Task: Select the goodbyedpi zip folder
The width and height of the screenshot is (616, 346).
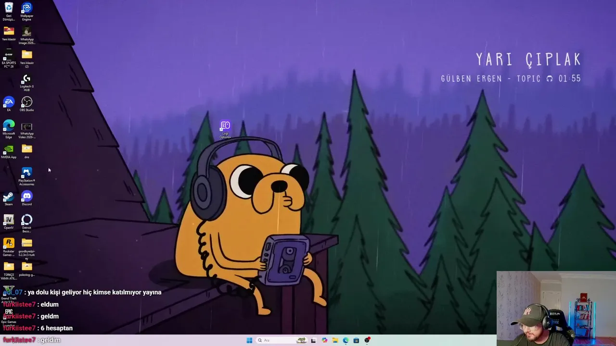Action: [x=26, y=248]
